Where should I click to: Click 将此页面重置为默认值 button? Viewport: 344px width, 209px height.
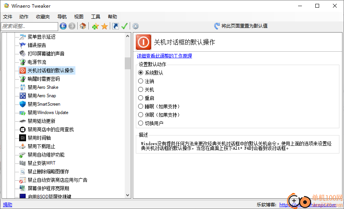[241, 26]
